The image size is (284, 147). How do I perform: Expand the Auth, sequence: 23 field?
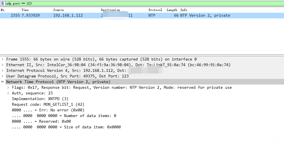(x=8, y=93)
